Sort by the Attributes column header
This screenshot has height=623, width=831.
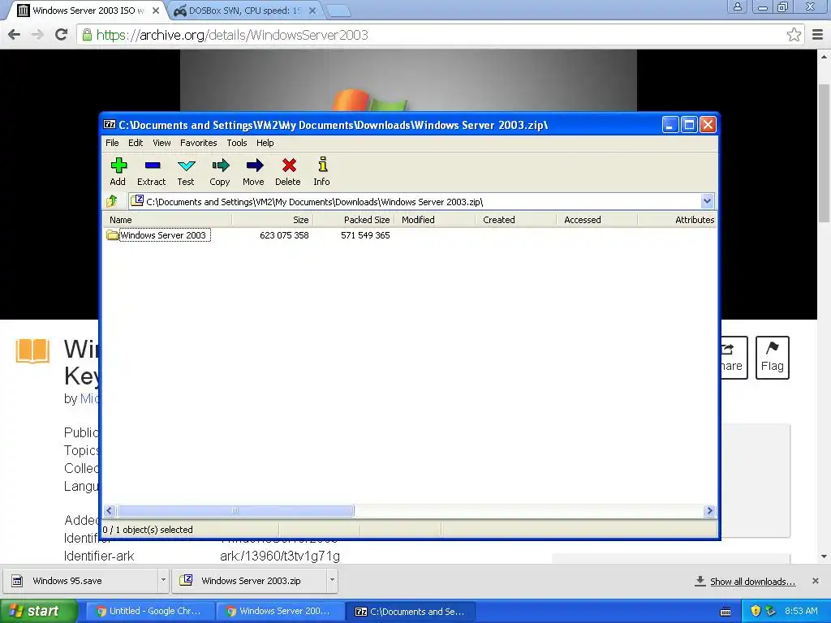677,220
